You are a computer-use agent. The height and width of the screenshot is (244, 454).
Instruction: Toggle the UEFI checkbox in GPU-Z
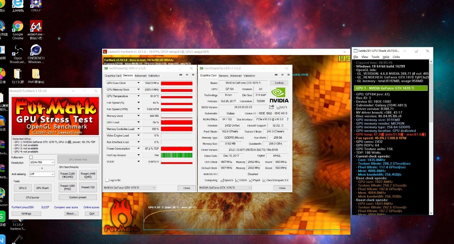[278, 107]
